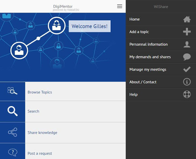Open Post a request
This screenshot has height=159, width=196.
[63, 151]
